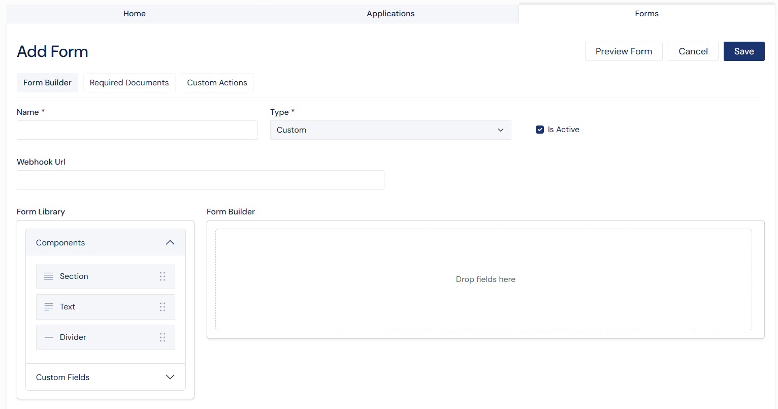Switch to the Home tab

click(134, 13)
